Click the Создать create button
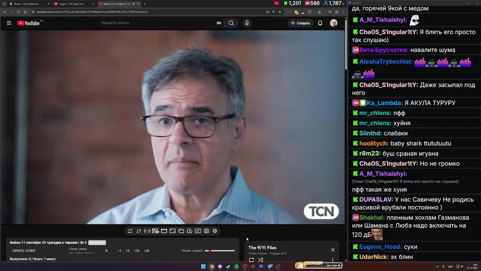The height and width of the screenshot is (271, 481). click(x=300, y=23)
